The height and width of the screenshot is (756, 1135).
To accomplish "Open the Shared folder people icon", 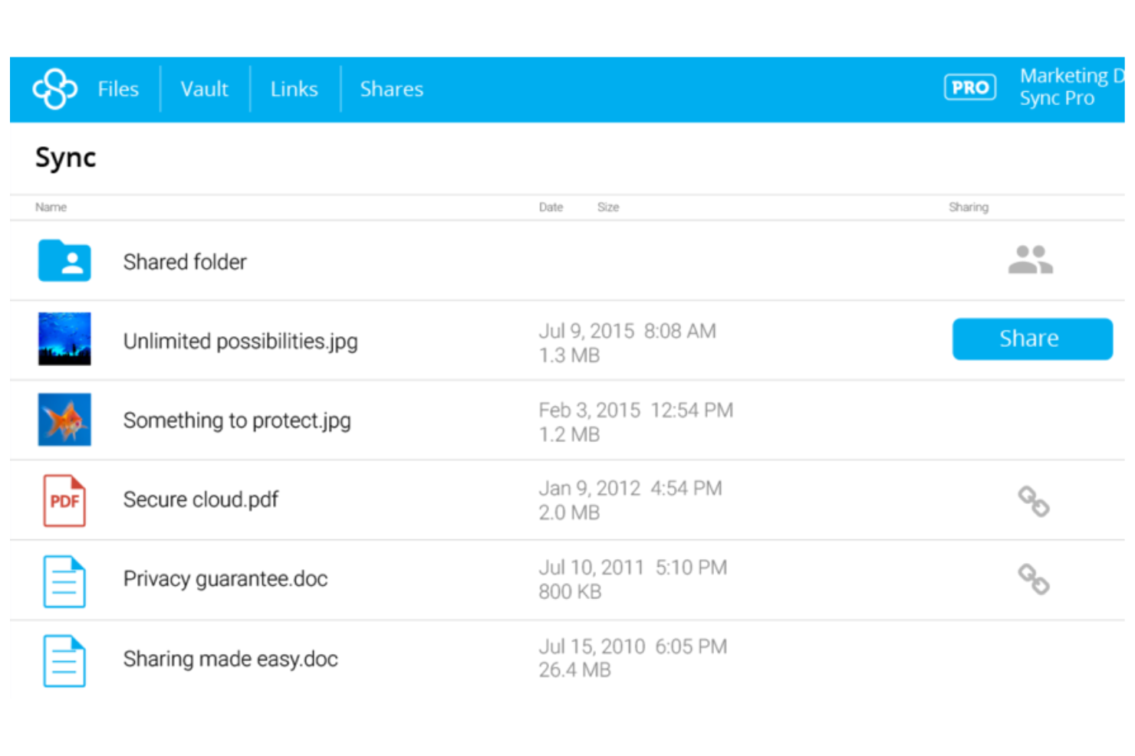I will tap(1031, 260).
